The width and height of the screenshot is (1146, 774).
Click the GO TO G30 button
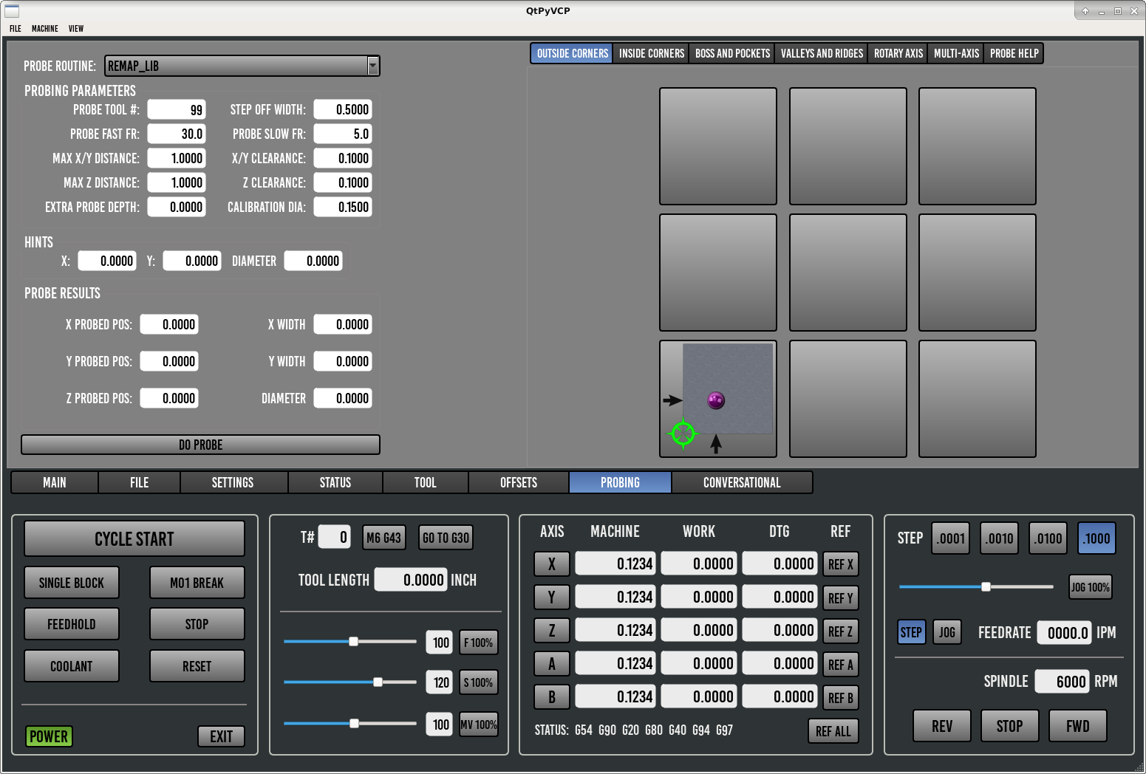click(446, 538)
